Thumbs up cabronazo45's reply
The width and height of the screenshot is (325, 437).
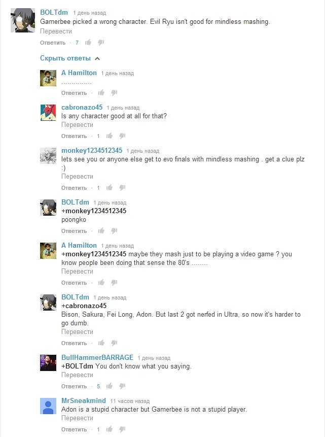point(110,136)
